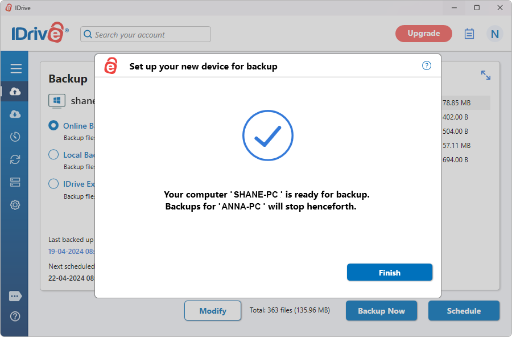Click the help icon in dialog header

click(x=427, y=66)
